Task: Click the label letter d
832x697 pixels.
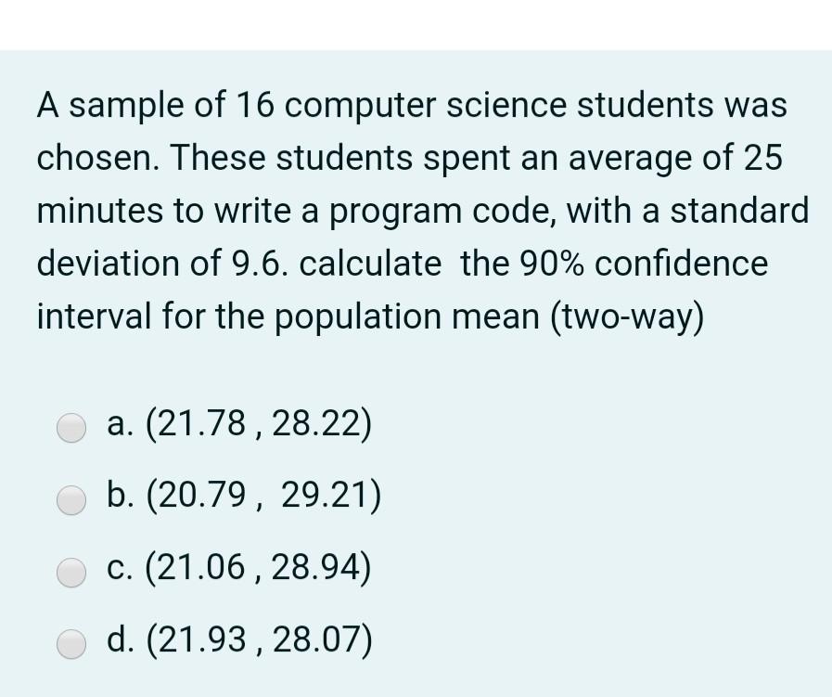Action: point(119,639)
